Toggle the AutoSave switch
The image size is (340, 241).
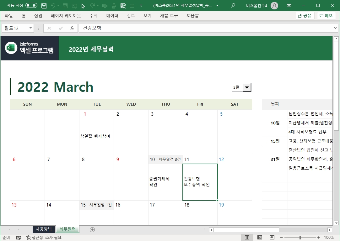tap(31, 6)
